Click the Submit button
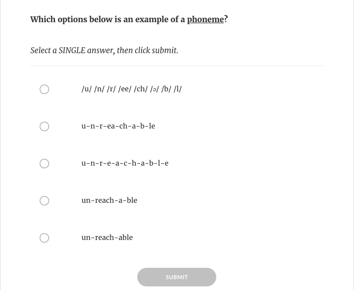The height and width of the screenshot is (290, 354). point(177,277)
